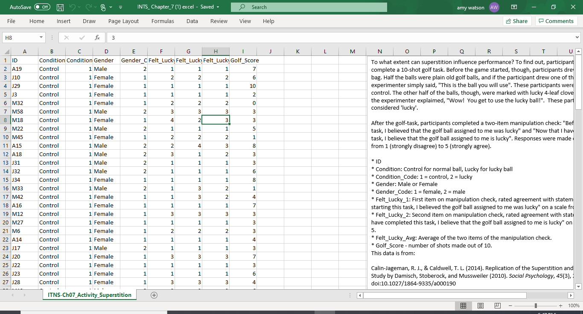Viewport: 583px width, 314px height.
Task: Click the Redo arrow icon
Action: [89, 7]
